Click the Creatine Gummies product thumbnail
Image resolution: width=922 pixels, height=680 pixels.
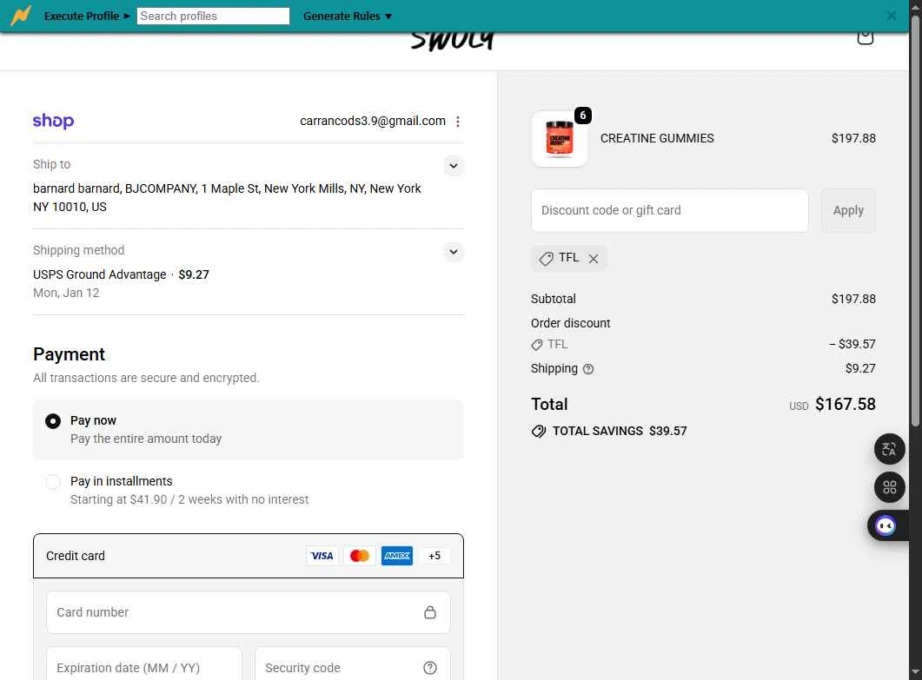pos(560,139)
